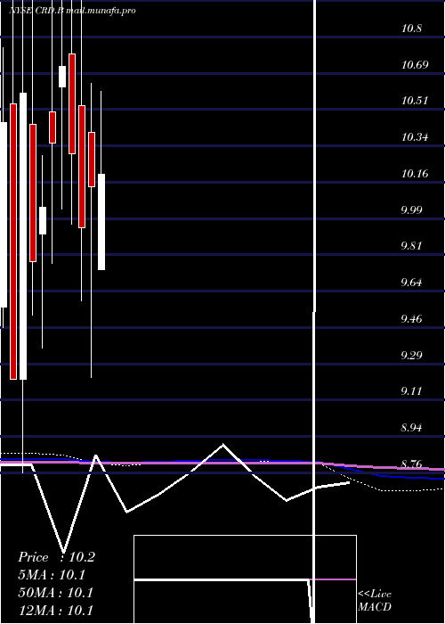The image size is (445, 624).
Task: Click the 10.51 price axis label
Action: [x=416, y=101]
